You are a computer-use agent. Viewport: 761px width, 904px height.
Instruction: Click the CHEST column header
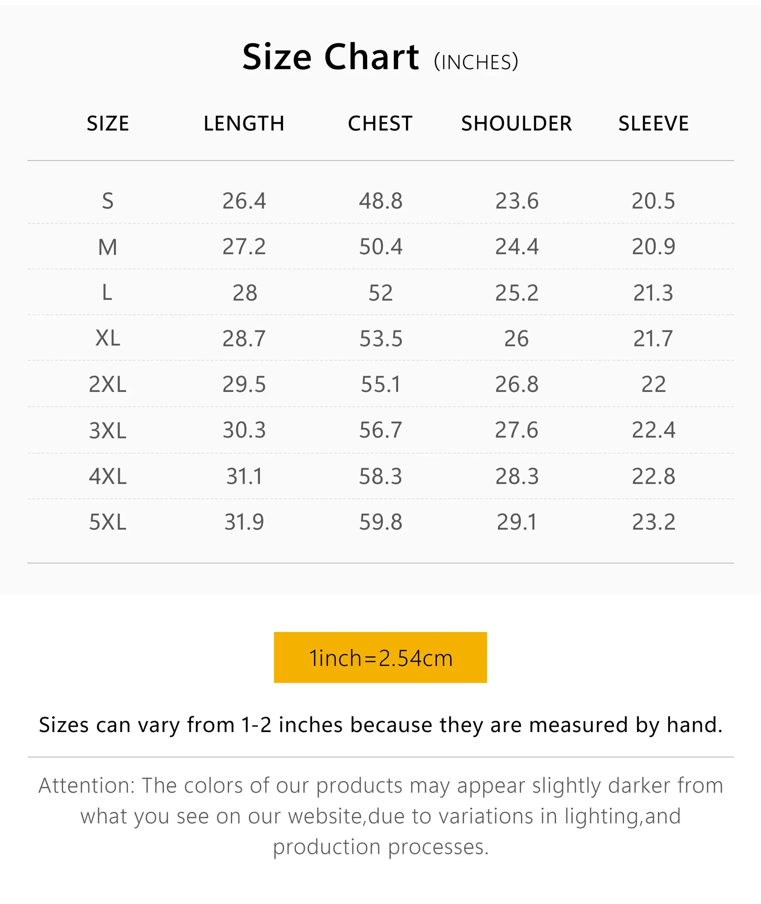(380, 124)
